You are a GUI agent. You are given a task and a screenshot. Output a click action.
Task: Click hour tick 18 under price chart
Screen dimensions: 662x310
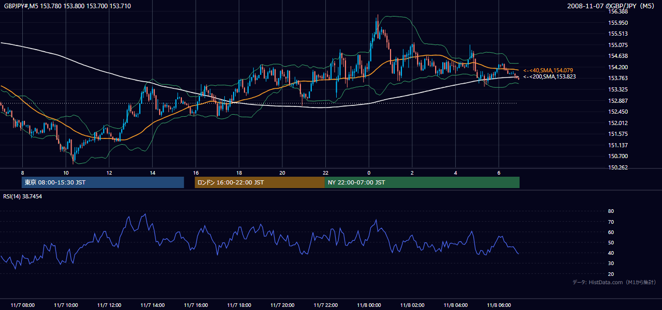click(239, 173)
